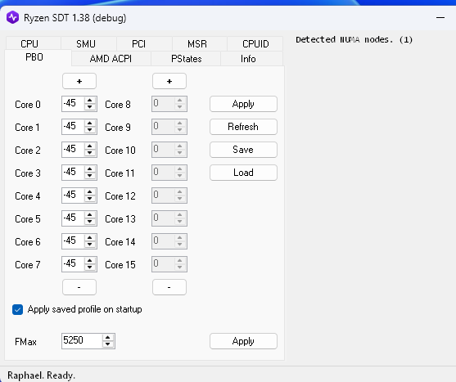The image size is (456, 382).
Task: Click the plus button above Core 0 column
Action: tap(79, 81)
